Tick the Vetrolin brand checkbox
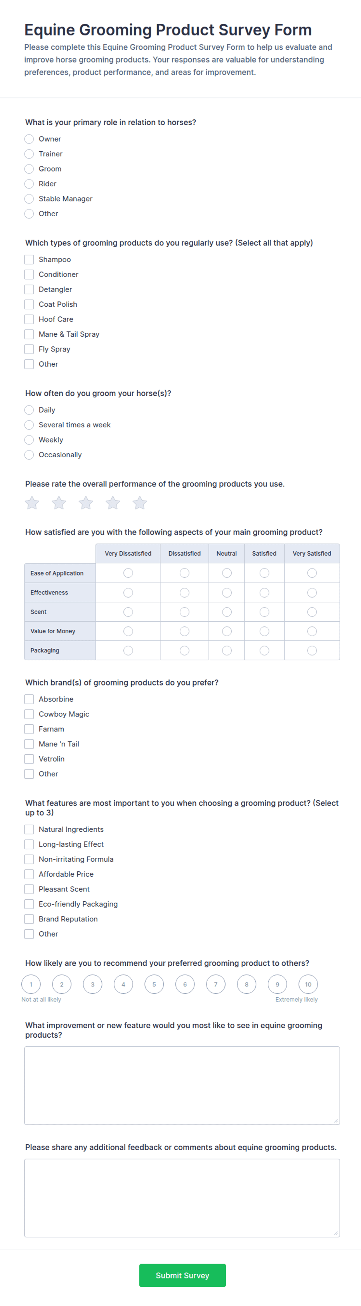Screen dimensions: 361x1306 [x=29, y=759]
